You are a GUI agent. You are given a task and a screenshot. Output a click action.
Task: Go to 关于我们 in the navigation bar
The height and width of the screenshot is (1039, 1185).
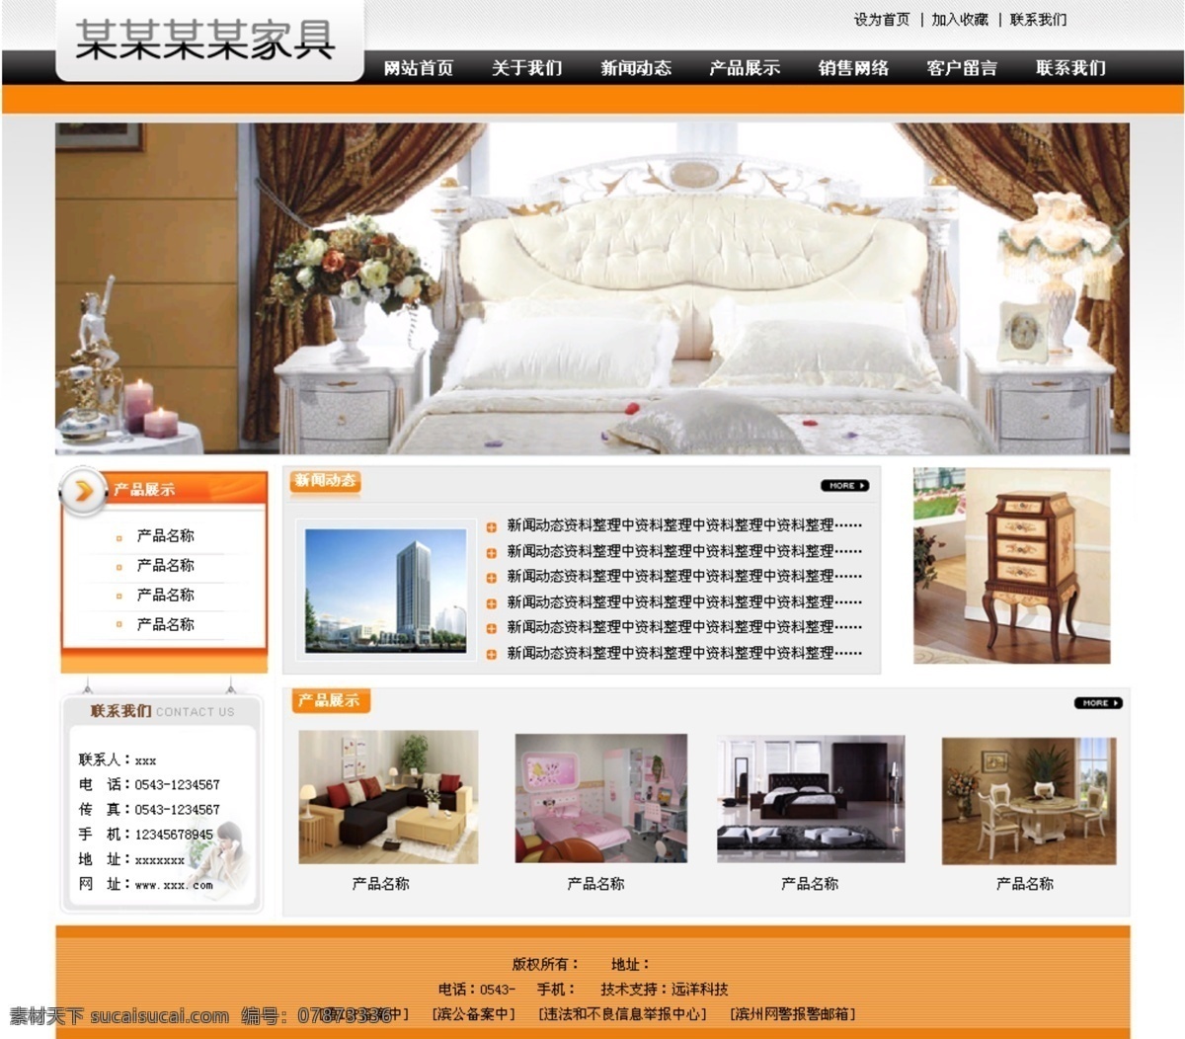click(x=526, y=68)
